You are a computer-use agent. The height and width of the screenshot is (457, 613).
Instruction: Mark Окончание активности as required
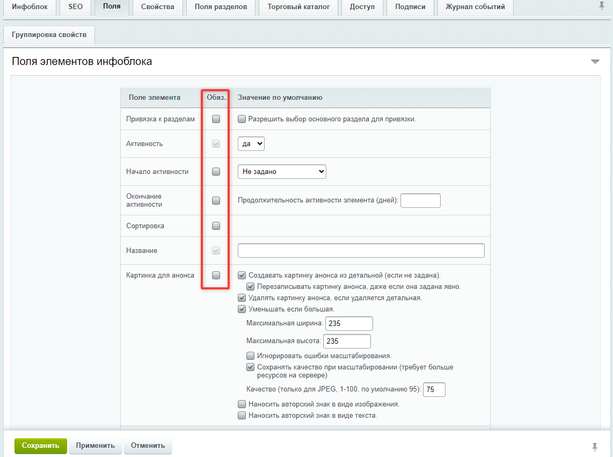[x=216, y=200]
